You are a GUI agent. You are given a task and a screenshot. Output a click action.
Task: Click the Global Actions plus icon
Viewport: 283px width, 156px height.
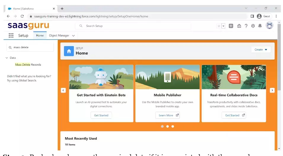click(x=231, y=26)
